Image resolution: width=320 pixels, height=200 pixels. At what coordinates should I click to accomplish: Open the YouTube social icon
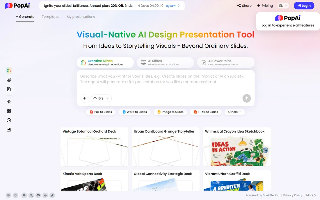24,195
